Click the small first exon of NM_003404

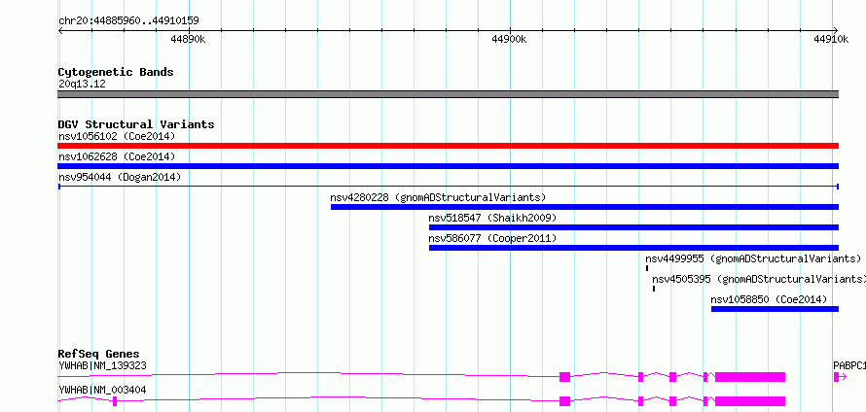pos(114,401)
